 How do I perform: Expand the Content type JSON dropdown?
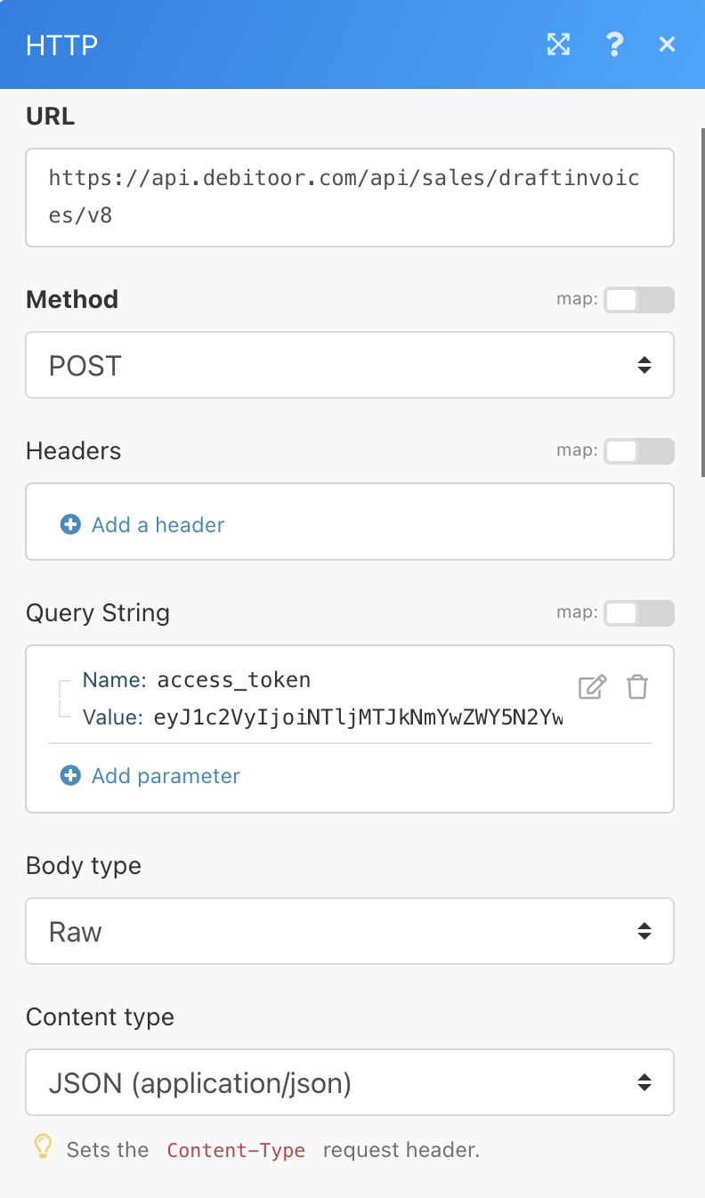(350, 1082)
